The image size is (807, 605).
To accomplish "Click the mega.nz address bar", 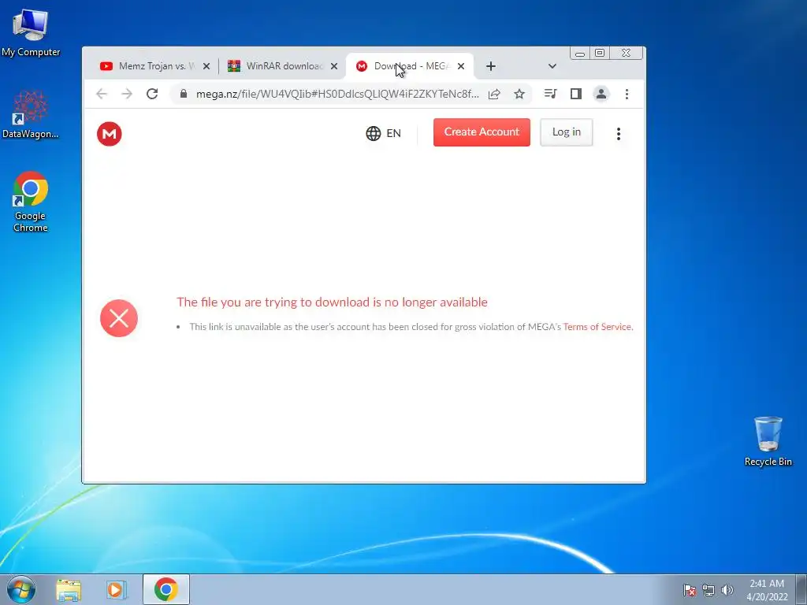I will tap(337, 94).
